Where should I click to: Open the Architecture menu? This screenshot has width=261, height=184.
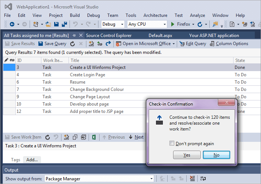tap(155, 15)
